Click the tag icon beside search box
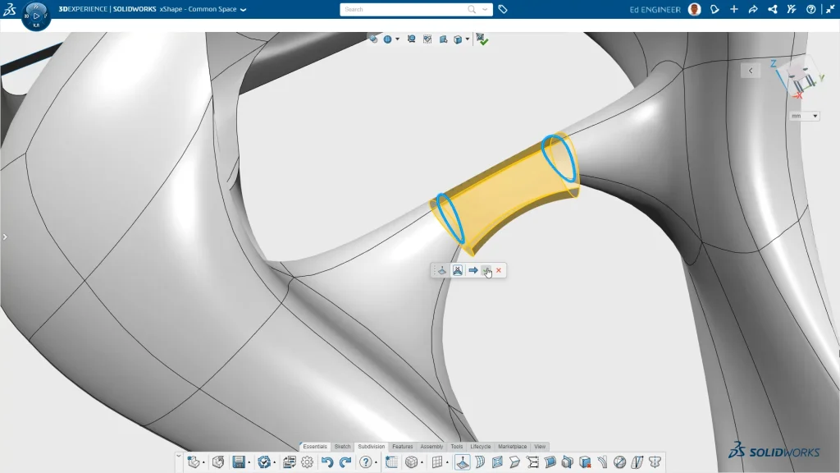 coord(503,9)
